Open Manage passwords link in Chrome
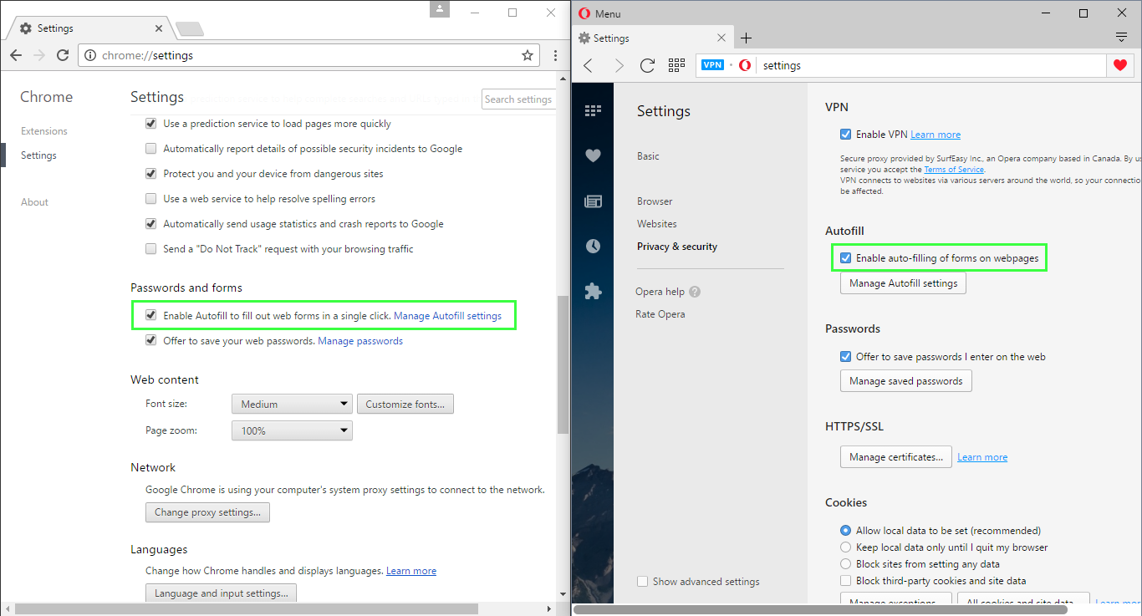Screen dimensions: 1142x616 coord(360,341)
